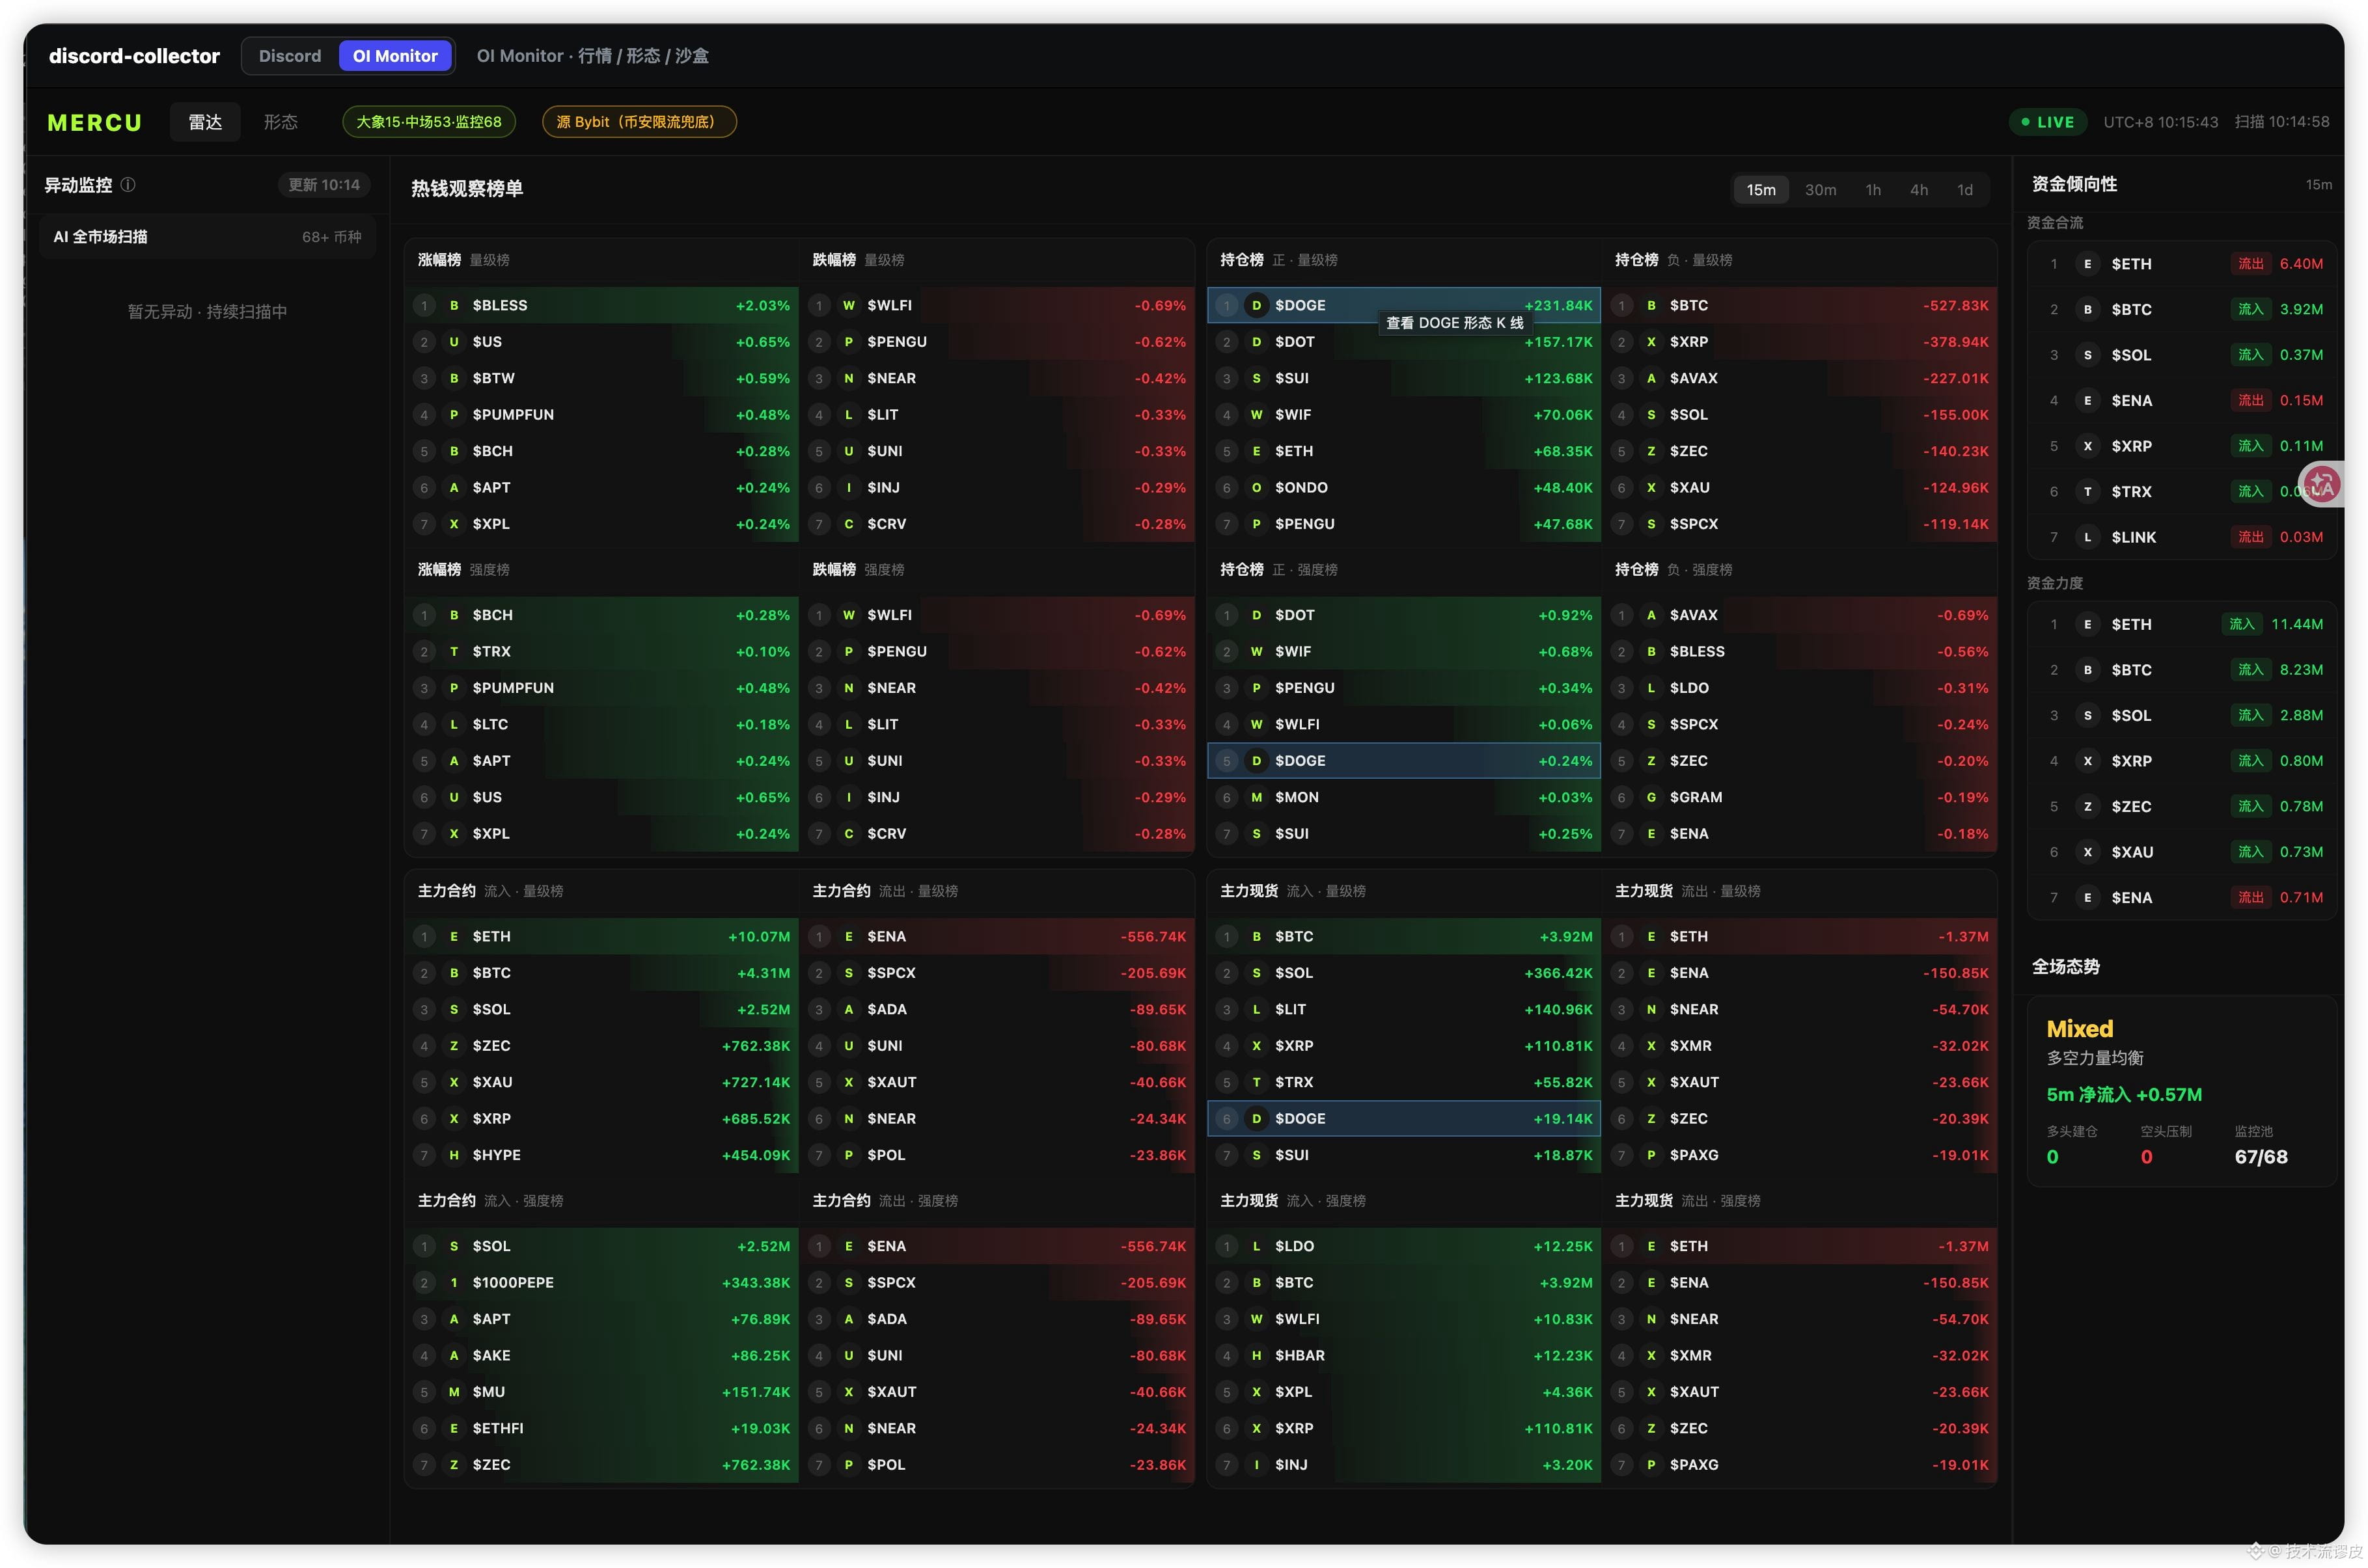
Task: Select $SOL 流入 0.37M in 资金合流
Action: pos(2183,355)
